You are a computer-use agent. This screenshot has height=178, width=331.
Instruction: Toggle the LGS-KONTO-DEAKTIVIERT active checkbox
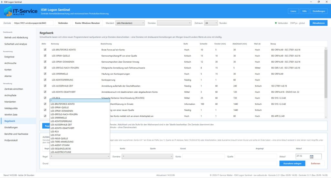(45, 92)
